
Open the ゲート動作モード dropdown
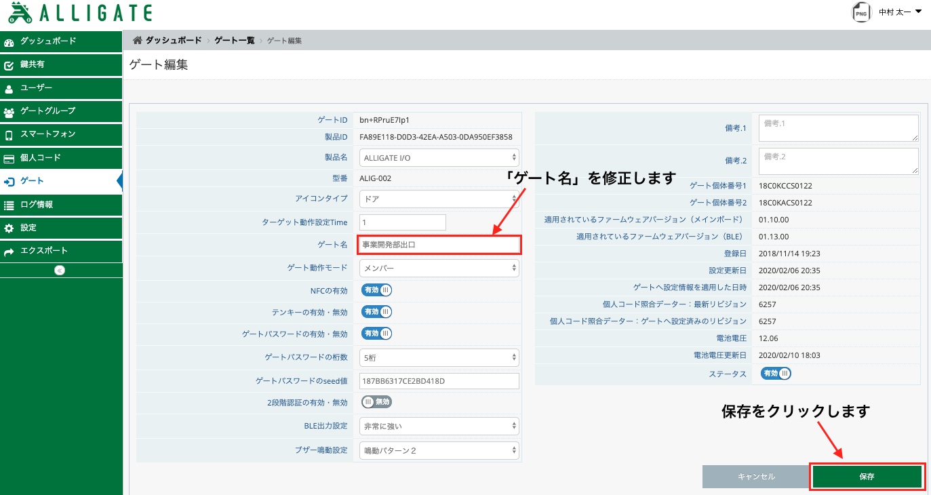click(439, 268)
